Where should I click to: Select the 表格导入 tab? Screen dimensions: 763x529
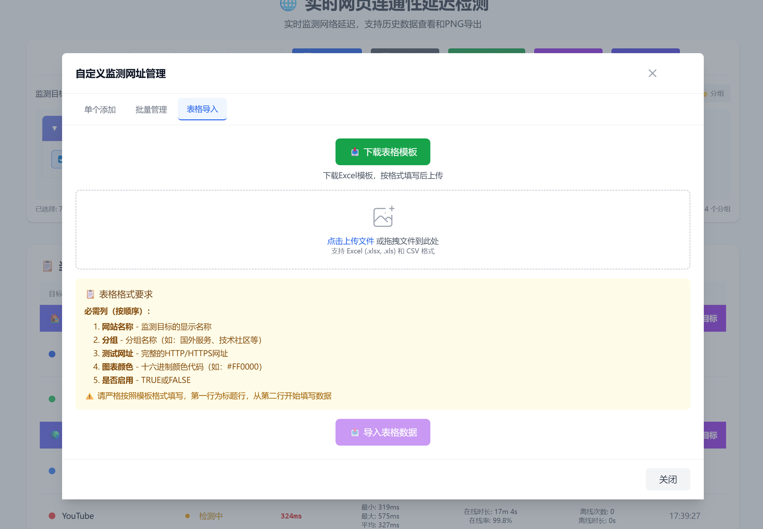[202, 109]
